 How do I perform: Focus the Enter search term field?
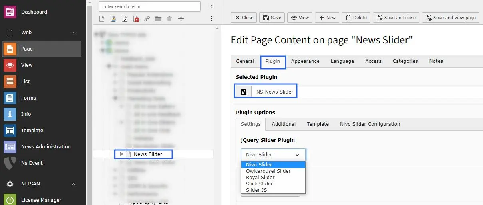(149, 6)
